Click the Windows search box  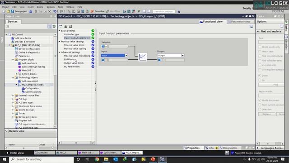41,159
